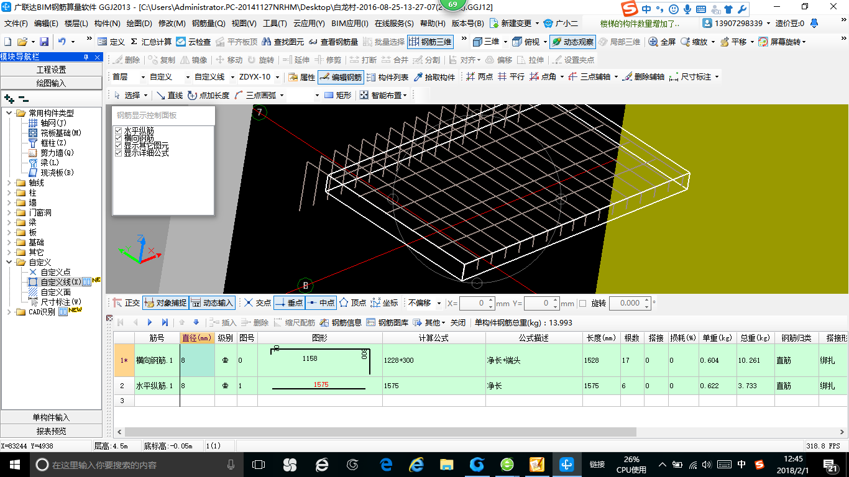The image size is (849, 477).
Task: Open the 帮助(H) menu
Action: tap(433, 24)
